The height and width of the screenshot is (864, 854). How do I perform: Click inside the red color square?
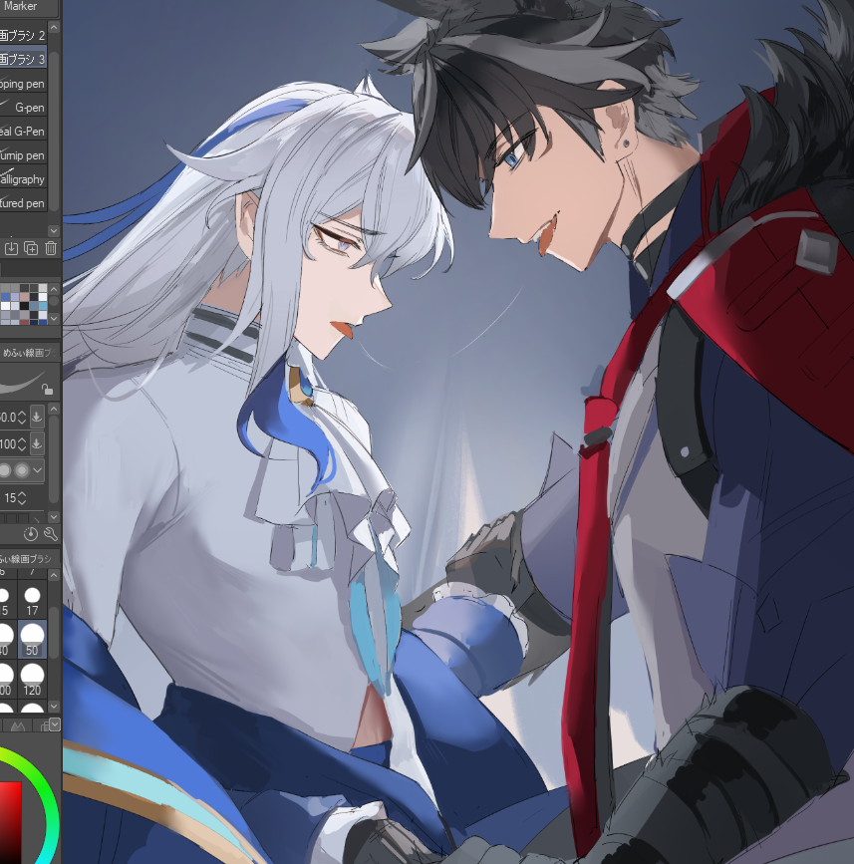(10, 821)
